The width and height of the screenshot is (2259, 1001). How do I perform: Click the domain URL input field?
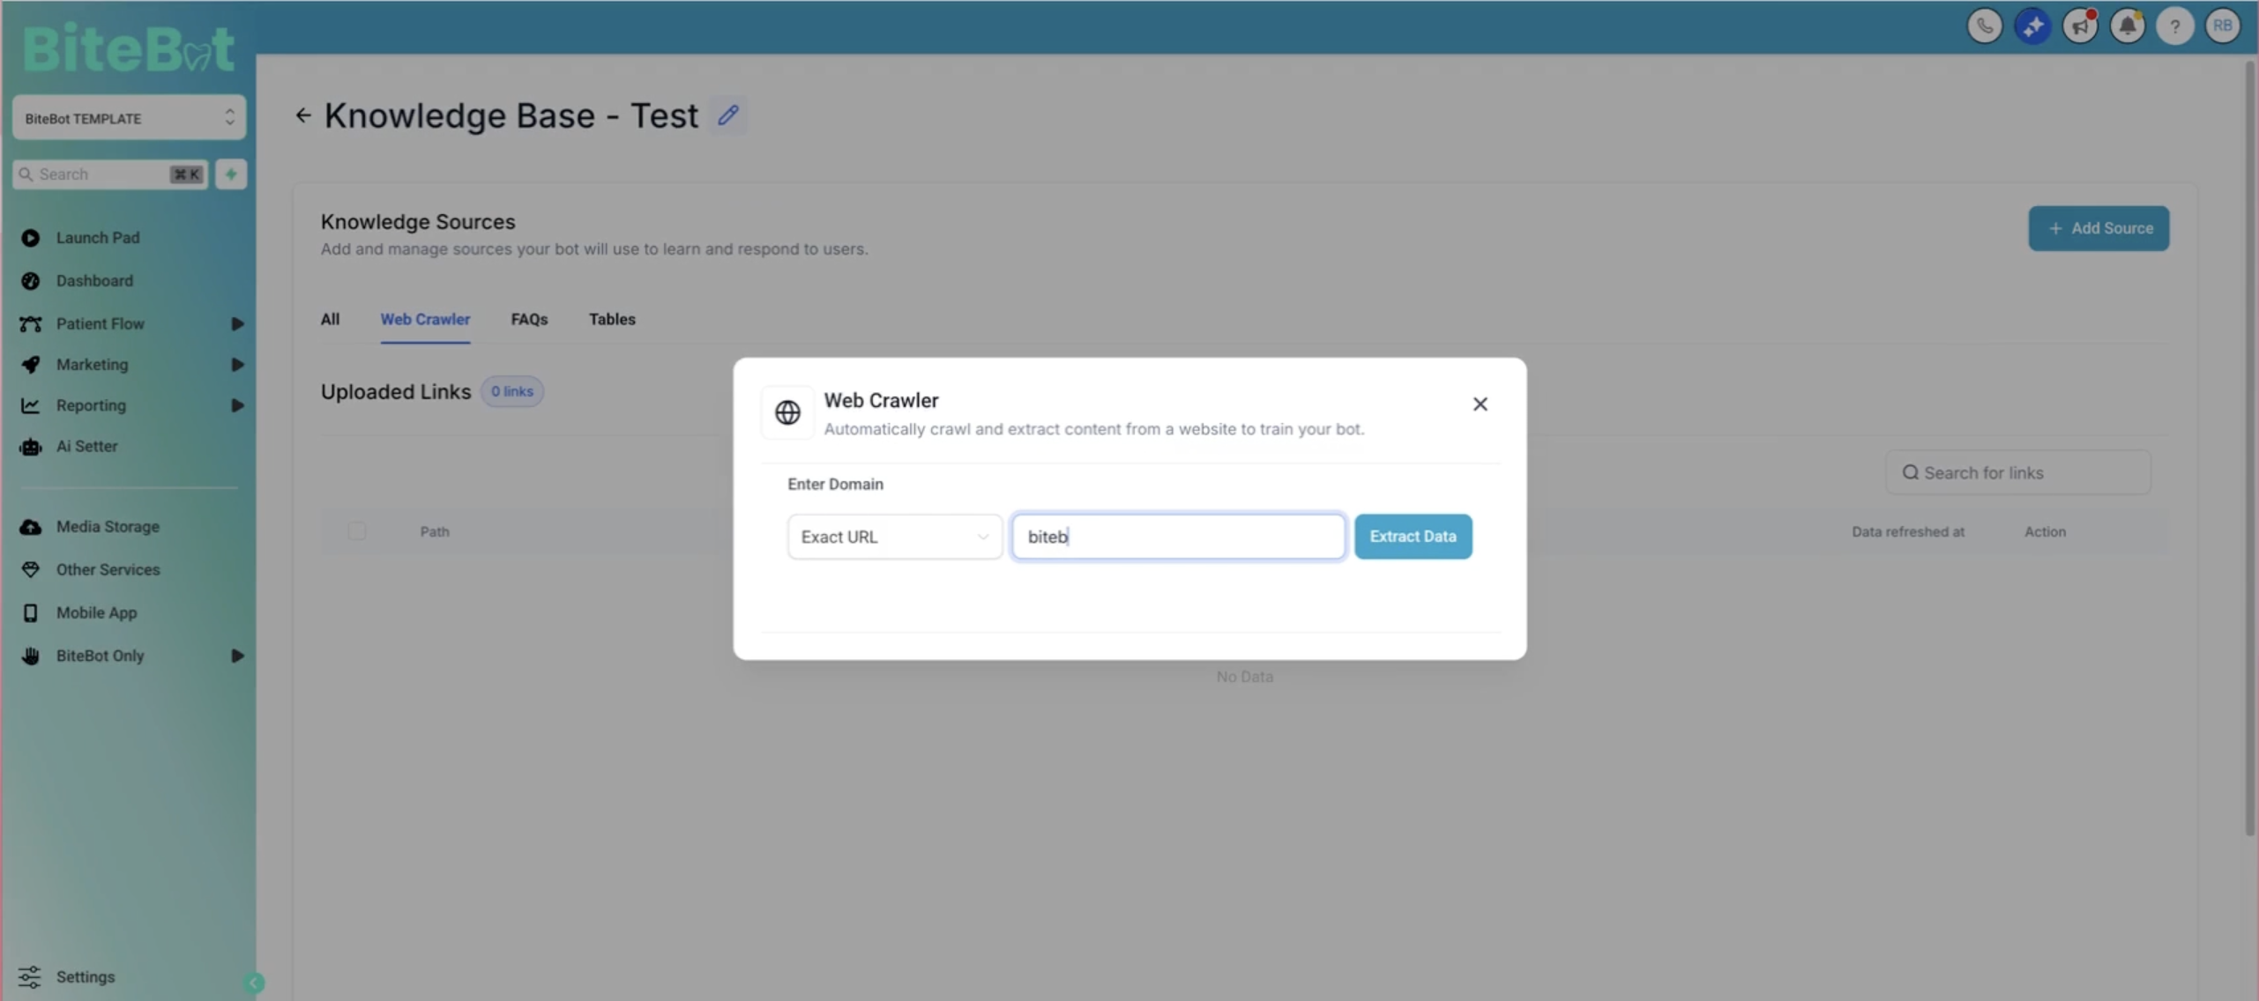1178,537
